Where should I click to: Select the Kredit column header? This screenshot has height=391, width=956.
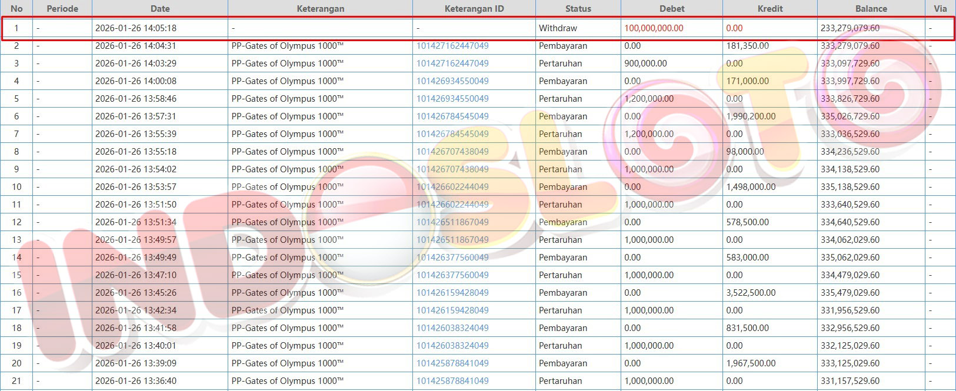[770, 9]
